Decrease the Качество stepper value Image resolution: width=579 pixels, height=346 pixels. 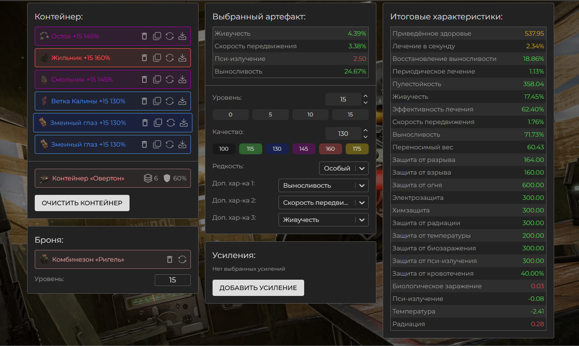click(x=366, y=137)
